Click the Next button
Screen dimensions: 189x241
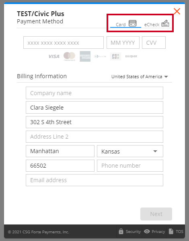click(x=156, y=214)
